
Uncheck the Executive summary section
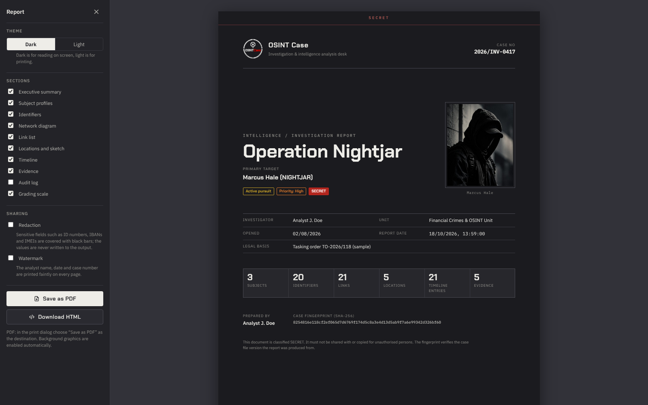pyautogui.click(x=11, y=92)
